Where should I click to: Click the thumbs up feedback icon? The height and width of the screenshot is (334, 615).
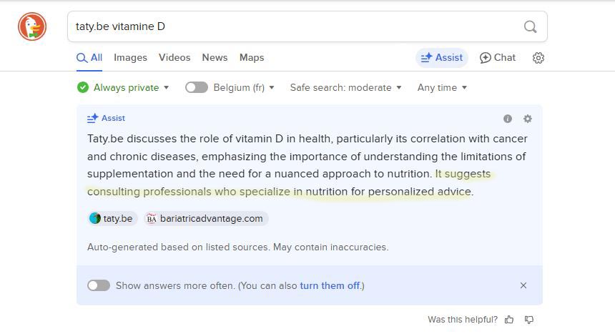point(509,320)
